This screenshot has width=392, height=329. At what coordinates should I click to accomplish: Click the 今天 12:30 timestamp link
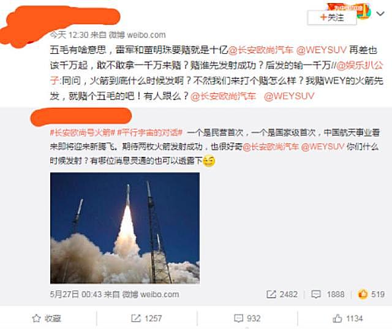pos(69,35)
